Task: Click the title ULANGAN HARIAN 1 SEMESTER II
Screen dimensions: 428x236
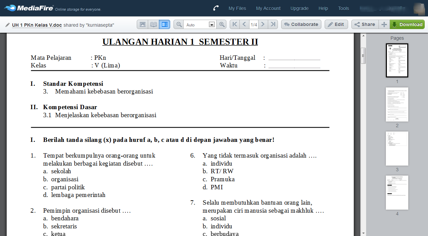Action: [180, 42]
